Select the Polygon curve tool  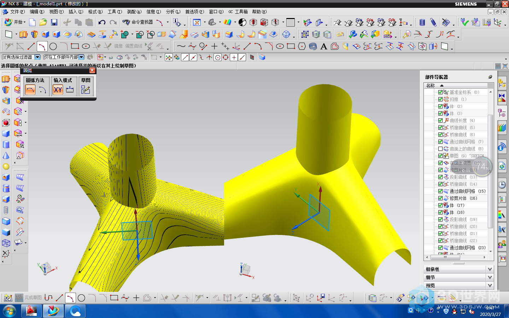(302, 46)
